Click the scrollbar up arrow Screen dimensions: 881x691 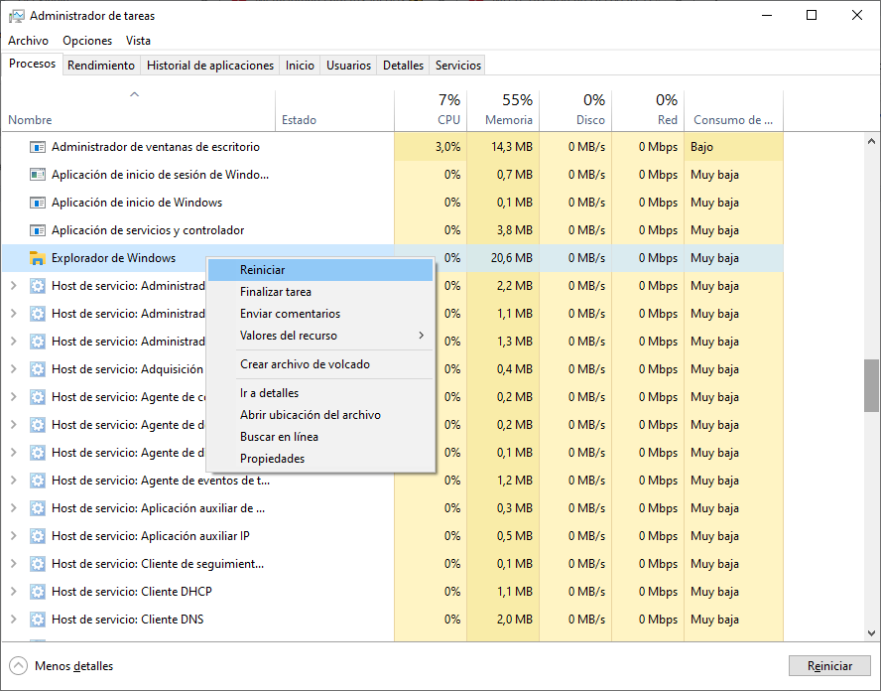click(871, 141)
